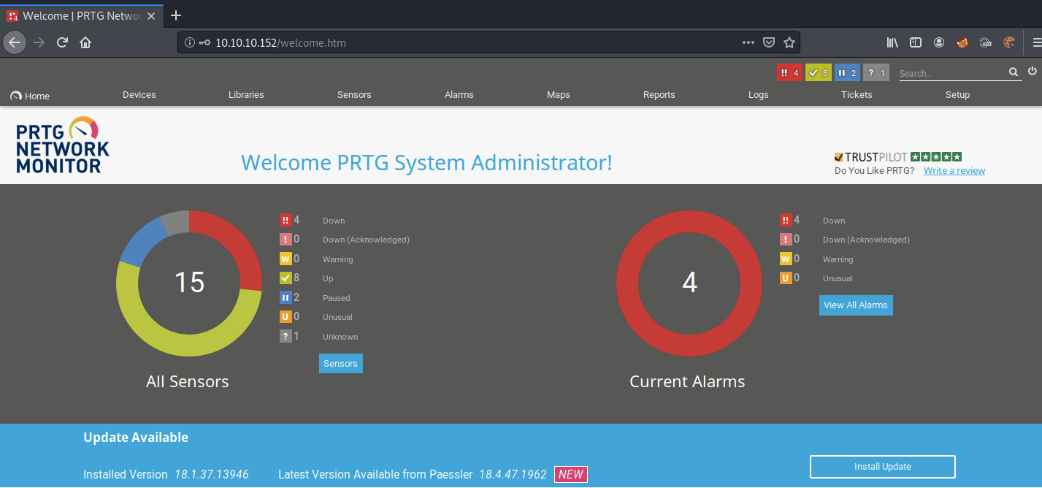Click the logout power icon
The image size is (1042, 488).
pos(1033,72)
